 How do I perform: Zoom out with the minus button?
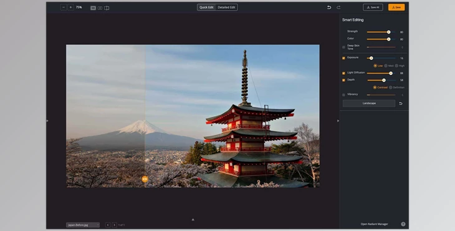64,7
